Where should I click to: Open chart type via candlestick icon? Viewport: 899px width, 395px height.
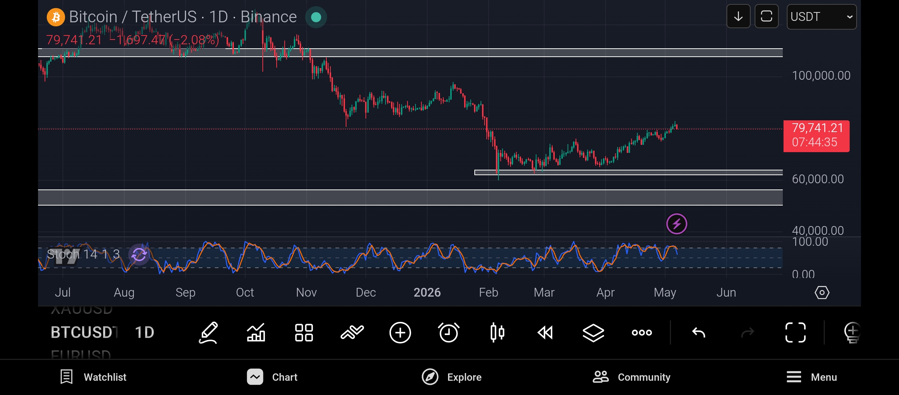(497, 332)
